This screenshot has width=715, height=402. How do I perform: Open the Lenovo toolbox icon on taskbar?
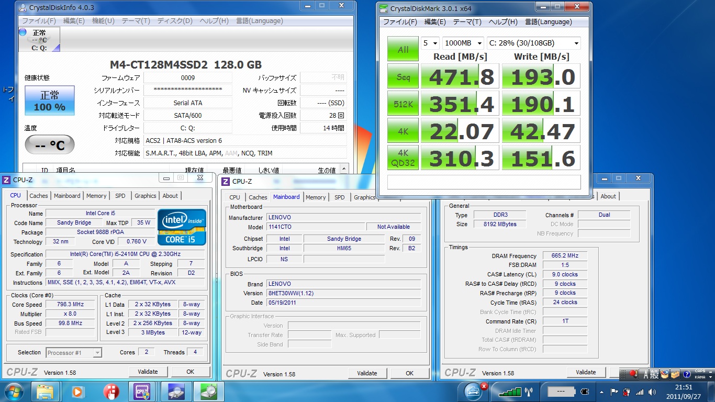[474, 391]
